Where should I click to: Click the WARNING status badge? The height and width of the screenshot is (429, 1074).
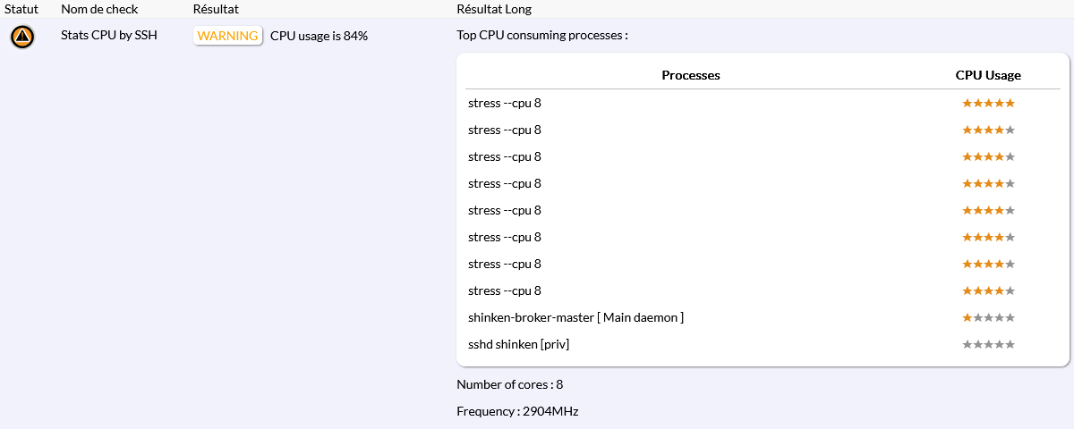pyautogui.click(x=228, y=36)
